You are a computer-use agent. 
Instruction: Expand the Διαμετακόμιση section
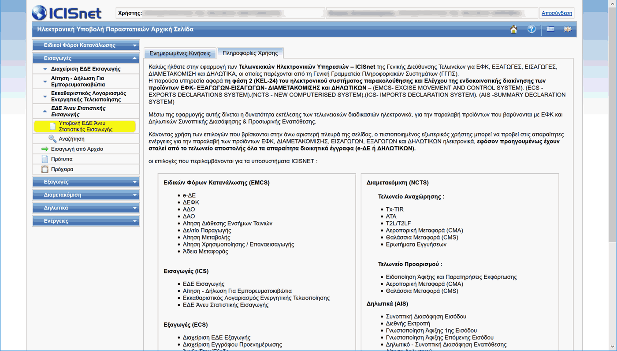tap(86, 195)
